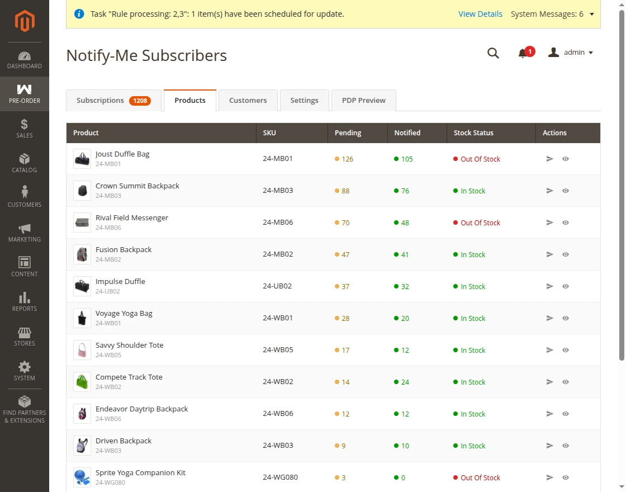Send notification for Rival Field Messenger
Viewport: 626px width, 492px height.
click(x=550, y=223)
